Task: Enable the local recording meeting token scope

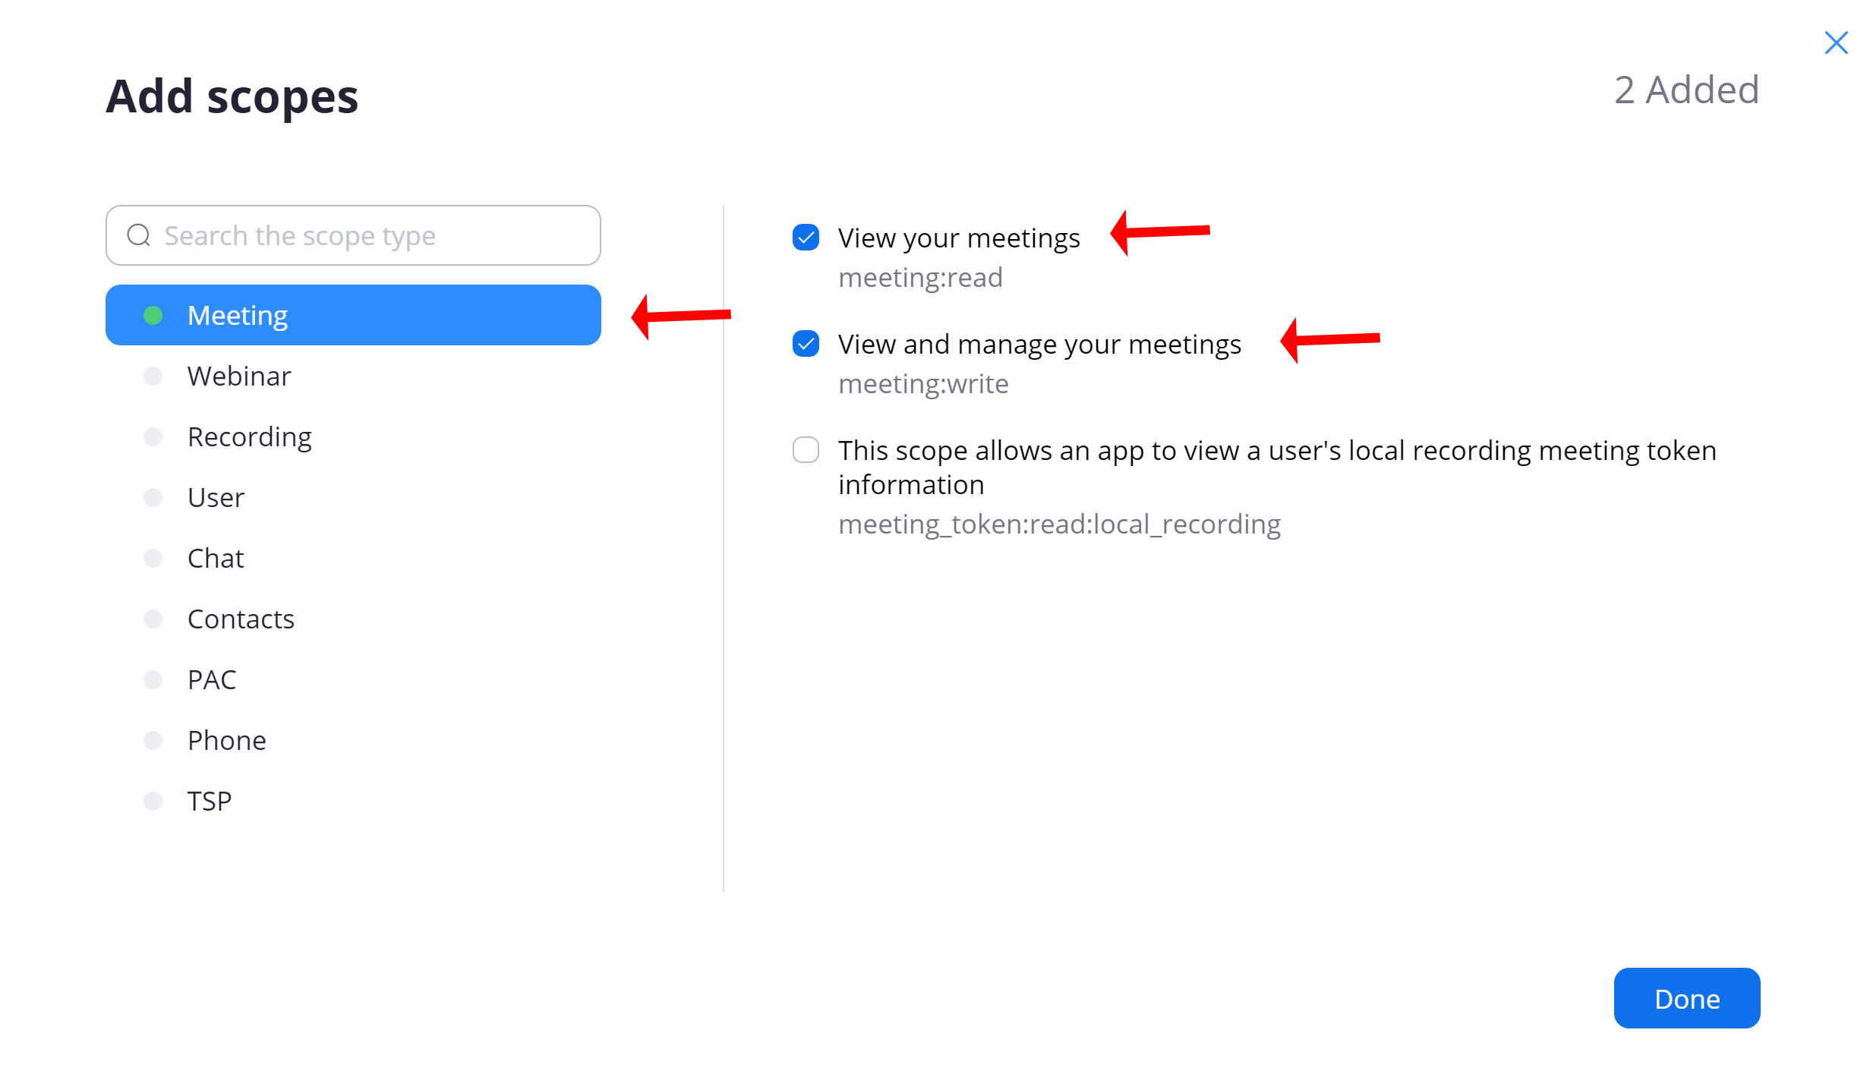Action: pyautogui.click(x=806, y=449)
